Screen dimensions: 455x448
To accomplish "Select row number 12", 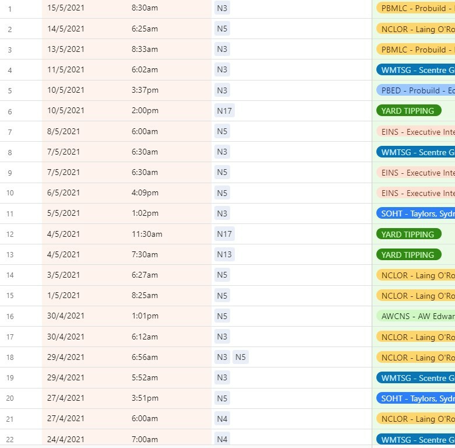I will [10, 234].
